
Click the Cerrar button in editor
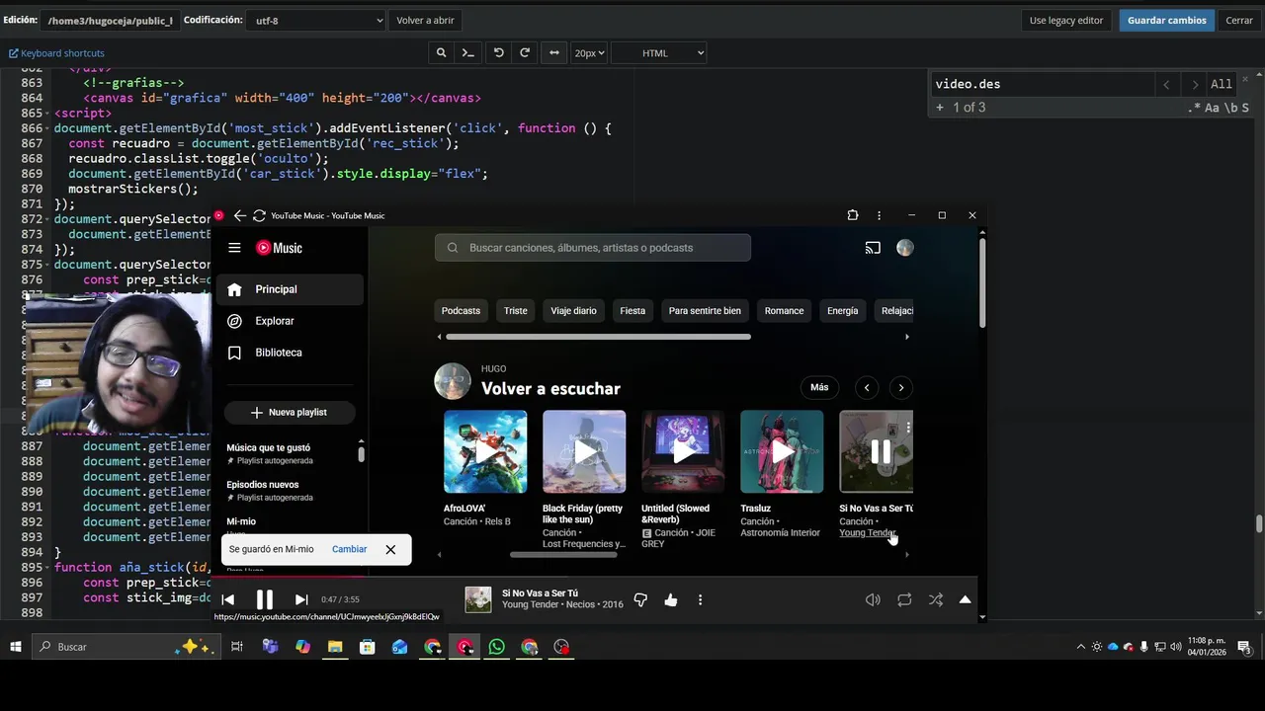(1239, 20)
